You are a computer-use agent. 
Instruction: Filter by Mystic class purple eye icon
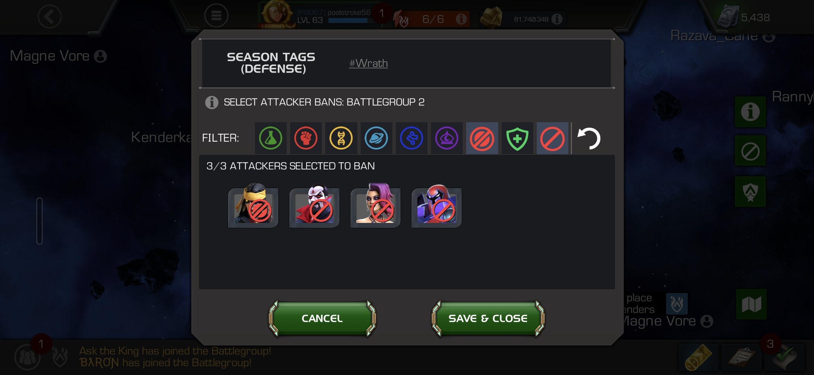coord(447,138)
